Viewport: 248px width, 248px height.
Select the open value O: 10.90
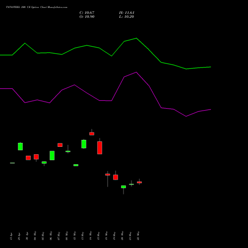(x=87, y=17)
